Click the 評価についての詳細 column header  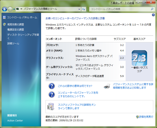(x=86, y=39)
